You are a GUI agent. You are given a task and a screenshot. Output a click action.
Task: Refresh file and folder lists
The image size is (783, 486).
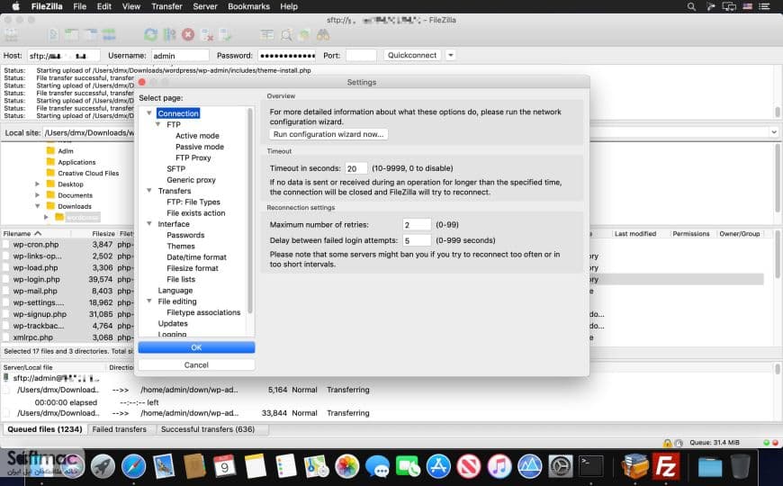point(150,35)
